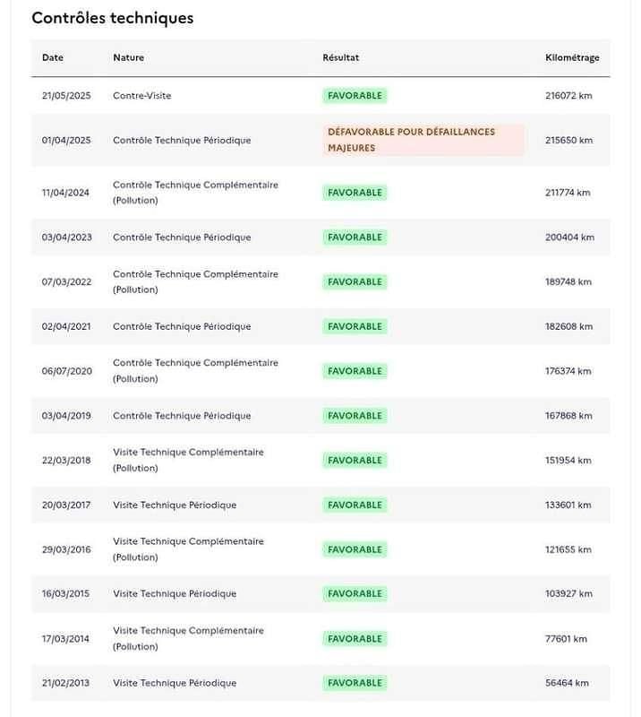Screen dimensions: 641x717
Task: Select the 01/04/2025 date cell
Action: [66, 141]
